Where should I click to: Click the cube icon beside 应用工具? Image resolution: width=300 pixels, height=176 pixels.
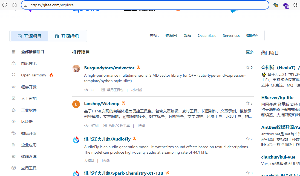click(13, 168)
